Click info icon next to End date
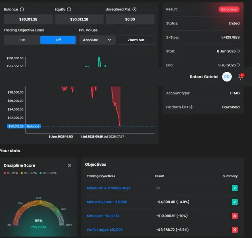 pyautogui.click(x=238, y=65)
